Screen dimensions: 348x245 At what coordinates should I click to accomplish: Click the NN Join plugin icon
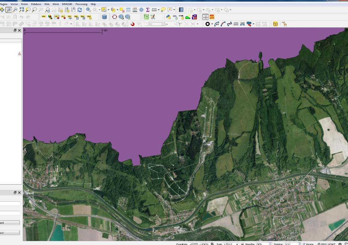212,17
